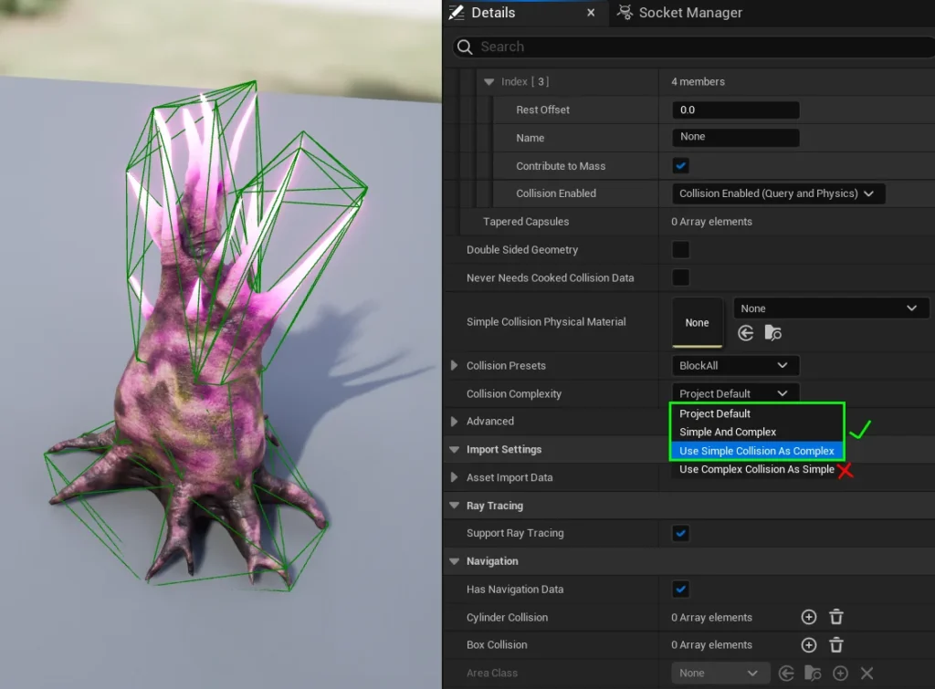Enable Double Sided Geometry checkbox

point(681,249)
